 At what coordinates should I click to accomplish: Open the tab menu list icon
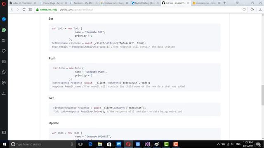click(x=237, y=3)
